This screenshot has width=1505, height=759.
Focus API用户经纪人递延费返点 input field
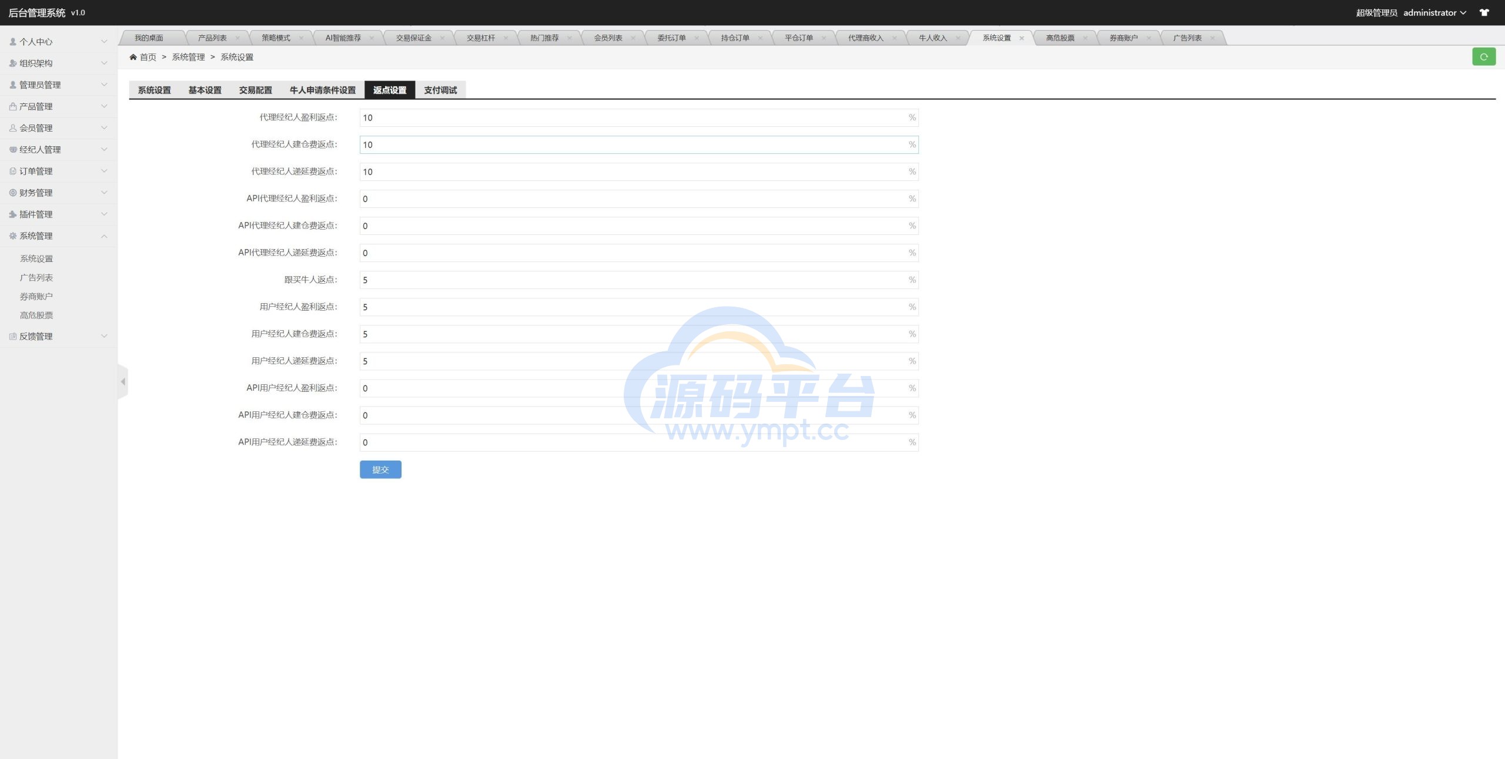(x=639, y=442)
